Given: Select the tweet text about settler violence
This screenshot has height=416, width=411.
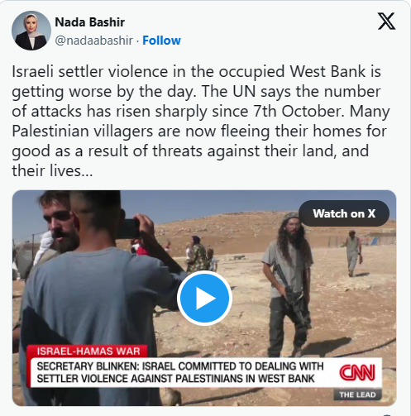Looking at the screenshot, I should point(201,121).
